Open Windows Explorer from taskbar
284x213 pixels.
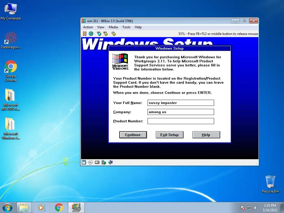[x=24, y=207]
